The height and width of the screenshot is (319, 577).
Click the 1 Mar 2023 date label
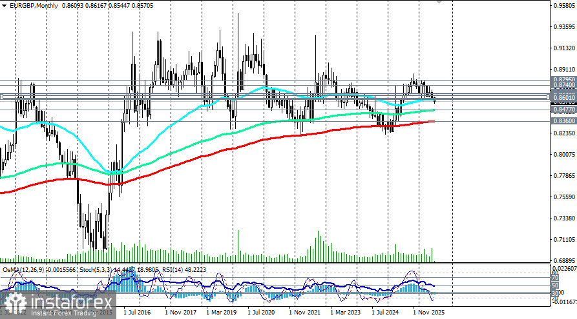pos(345,313)
